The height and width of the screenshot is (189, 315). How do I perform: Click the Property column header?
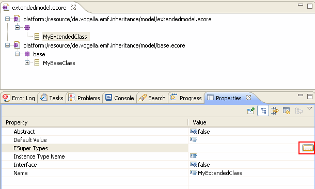[94, 122]
